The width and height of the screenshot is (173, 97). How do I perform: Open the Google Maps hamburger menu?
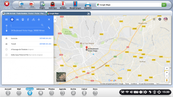point(6,19)
